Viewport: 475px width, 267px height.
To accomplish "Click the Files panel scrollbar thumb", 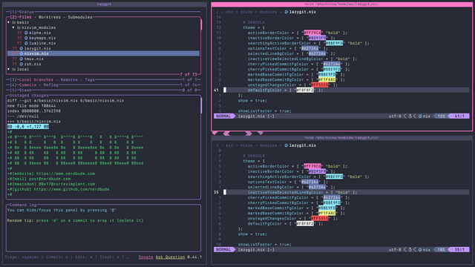I will pyautogui.click(x=201, y=24).
